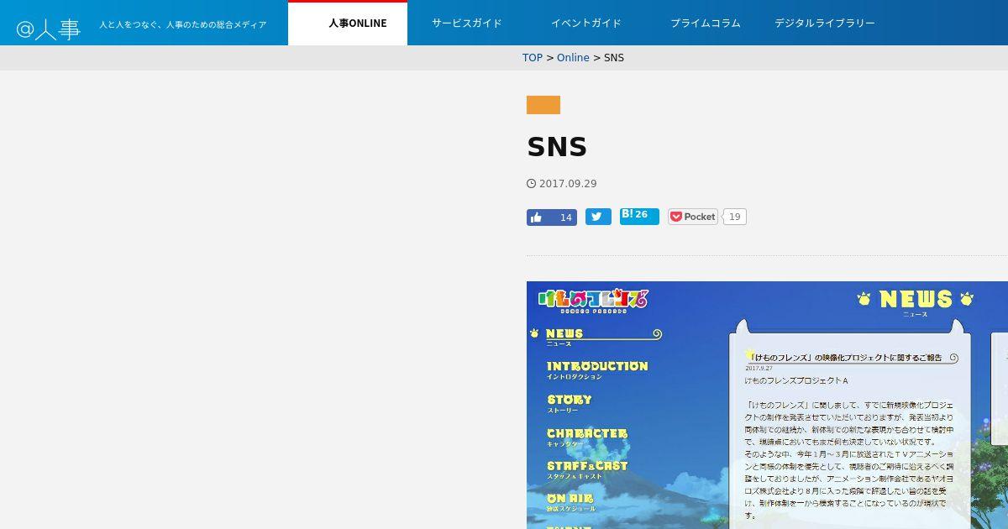
Task: Click the site tagline 人と人をつなぐ
Action: click(183, 25)
